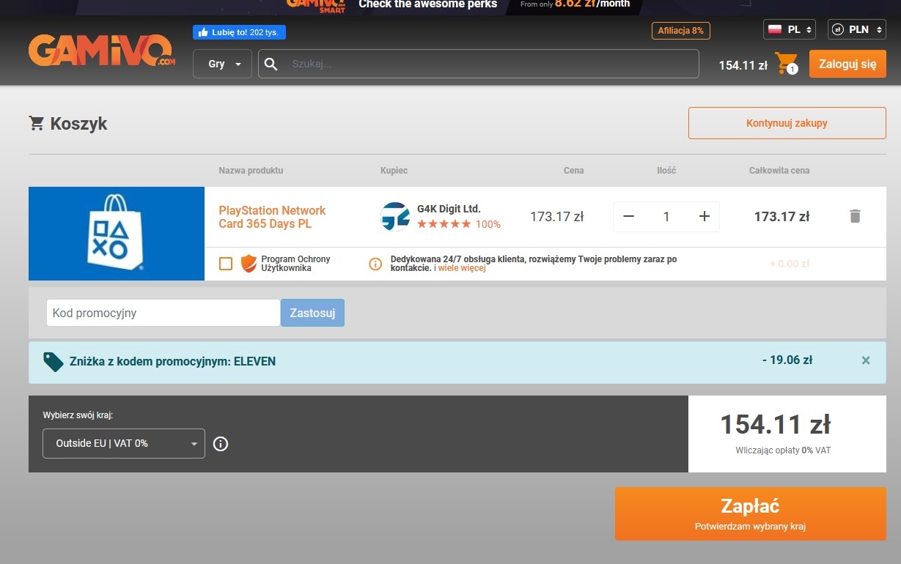Click the 'Check the awesome perks' banner
Screen dimensions: 901x564
coord(427,4)
